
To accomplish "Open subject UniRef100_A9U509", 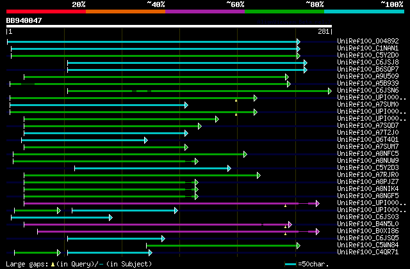I will 368,76.
